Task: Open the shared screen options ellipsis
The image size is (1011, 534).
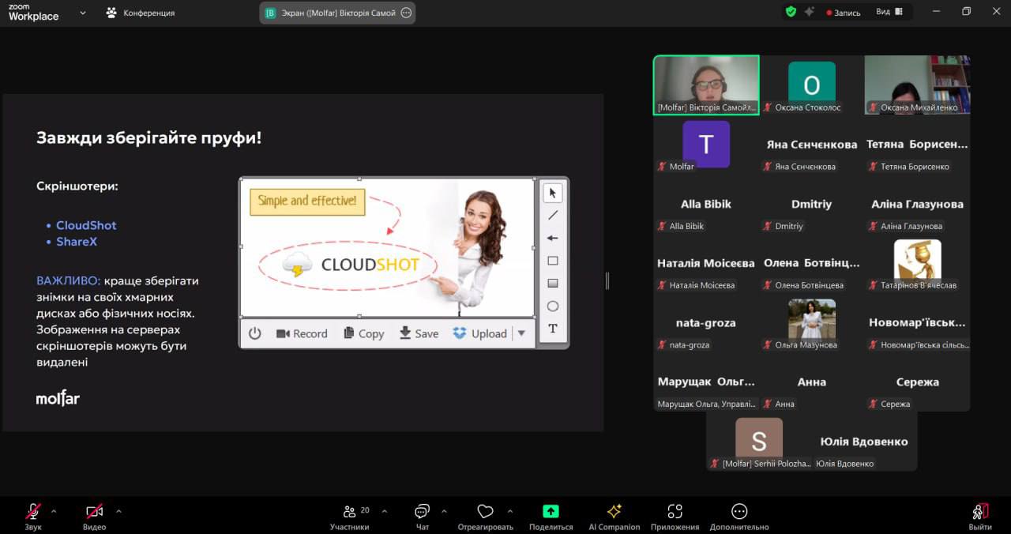Action: (x=406, y=13)
